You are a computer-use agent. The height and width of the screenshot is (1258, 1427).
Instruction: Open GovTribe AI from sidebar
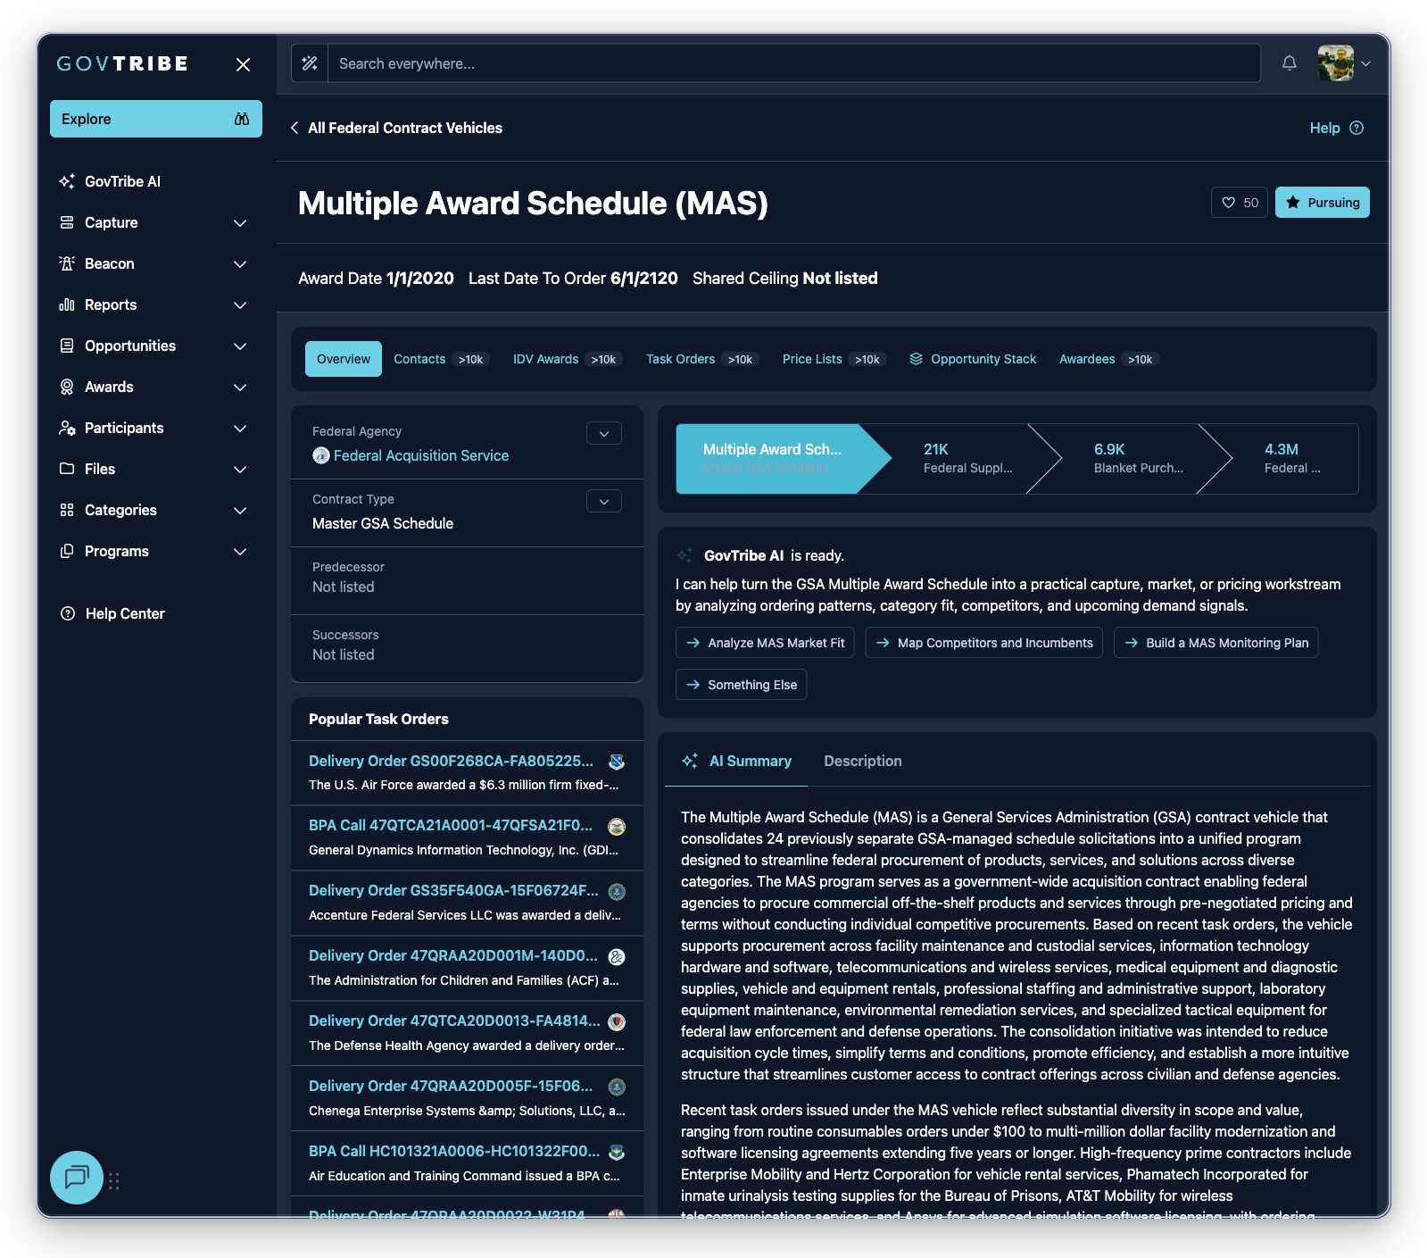[x=122, y=181]
